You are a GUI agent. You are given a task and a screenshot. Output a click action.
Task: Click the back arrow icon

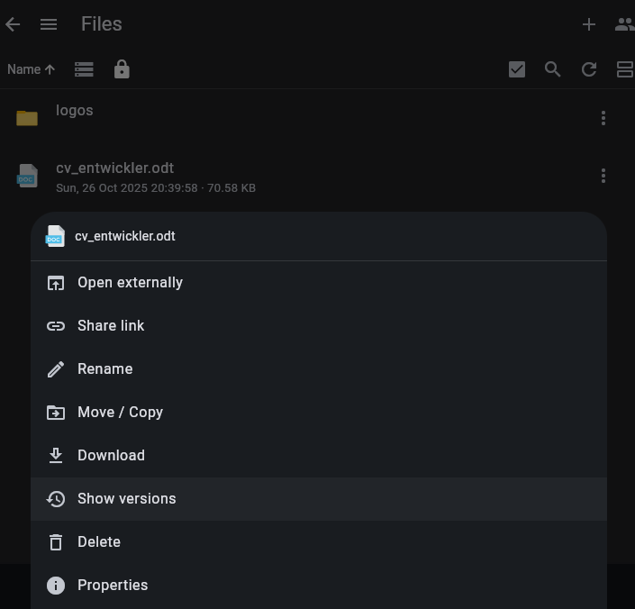pos(13,24)
